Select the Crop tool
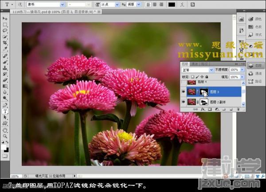Viewport: 266px width, 192px height. (5, 43)
